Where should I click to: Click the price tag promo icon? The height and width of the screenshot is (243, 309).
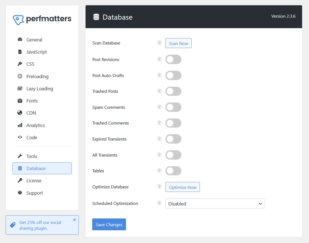tap(13, 225)
